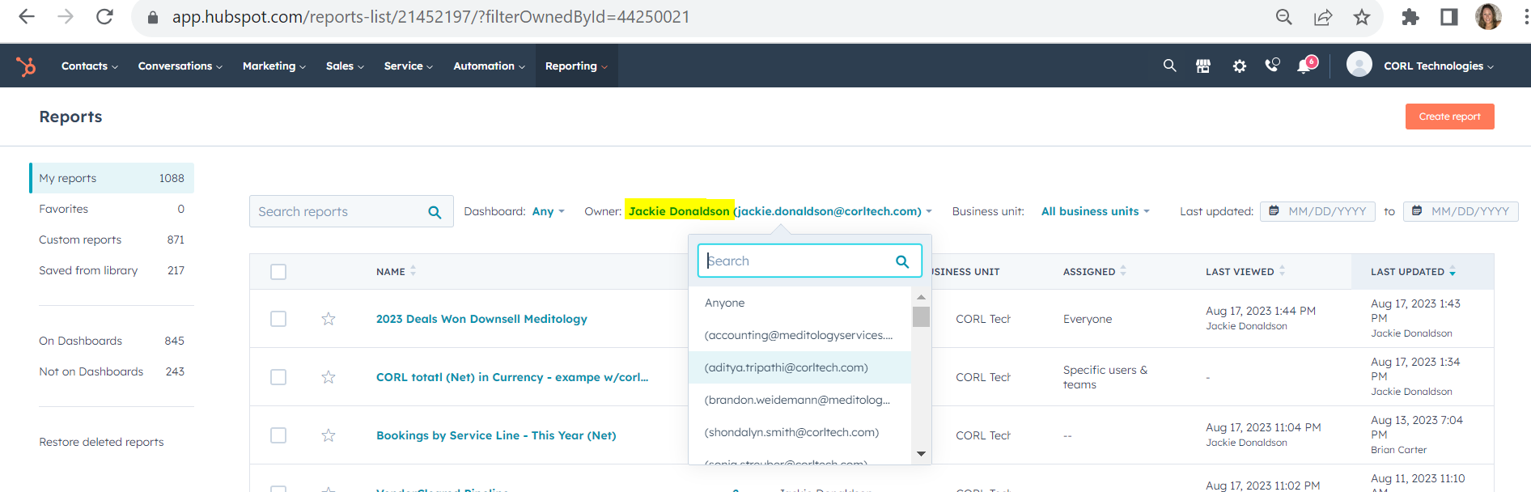This screenshot has height=492, width=1531.
Task: Favorite the 2023 Deals Won Downsell report
Action: click(x=328, y=319)
